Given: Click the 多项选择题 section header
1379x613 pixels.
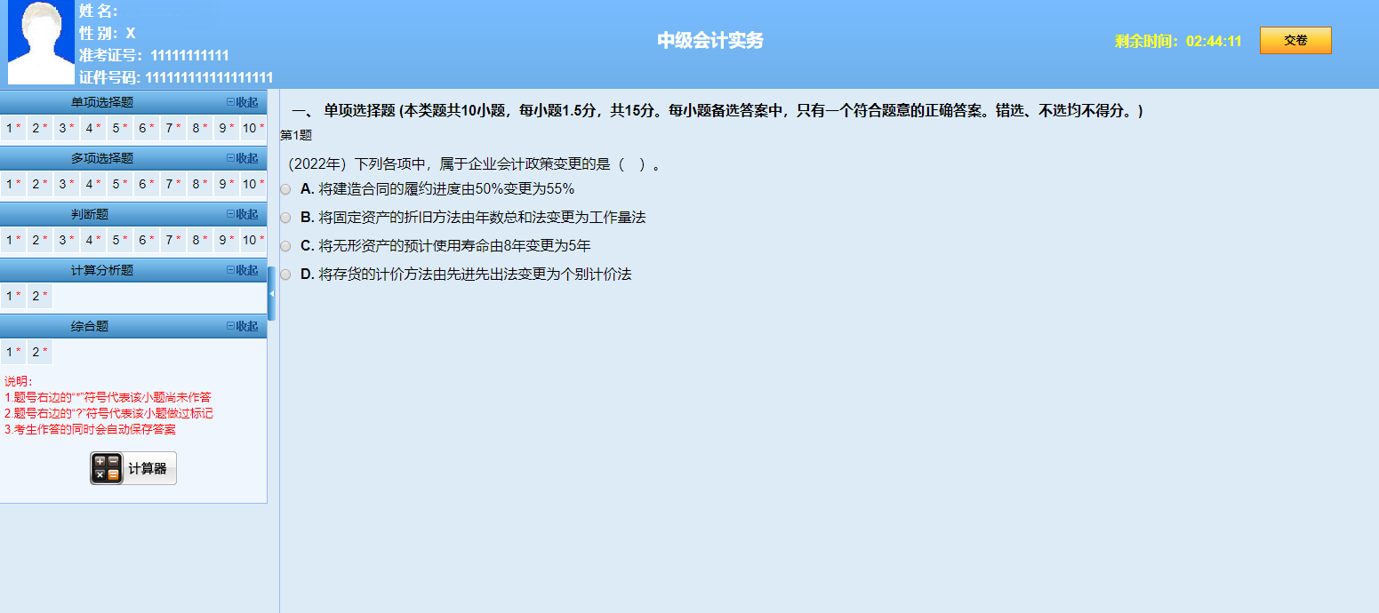Looking at the screenshot, I should click(102, 158).
